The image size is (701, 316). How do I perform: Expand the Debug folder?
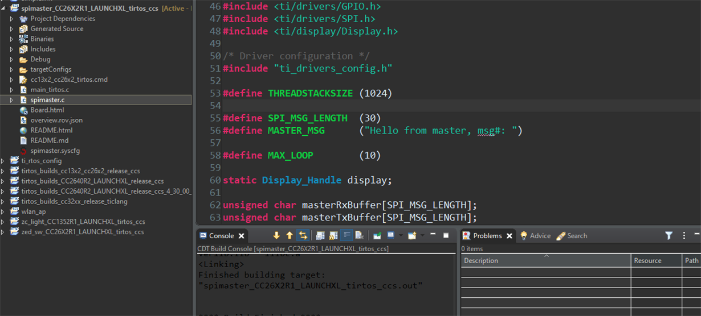pyautogui.click(x=12, y=60)
